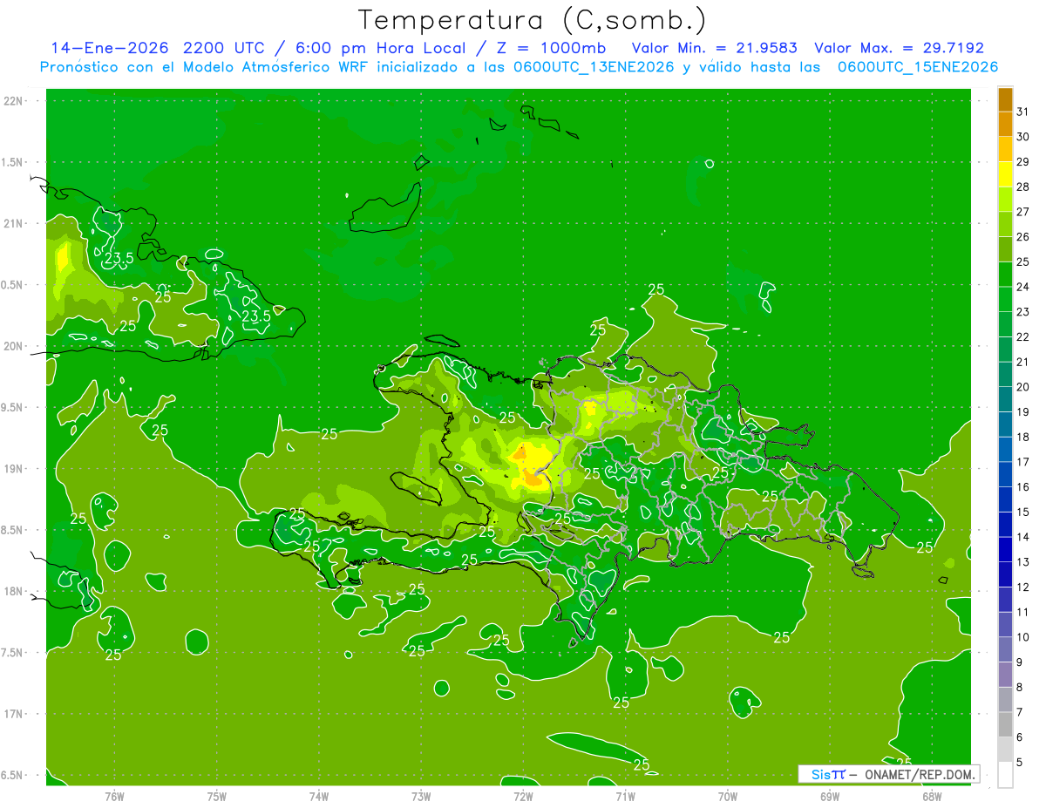Pick the yellow legend swatch between 28 and 29
The width and height of the screenshot is (1046, 808).
coord(1005,174)
